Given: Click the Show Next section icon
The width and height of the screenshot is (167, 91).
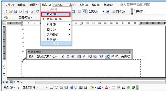Looking at the screenshot, I should click(117, 56).
